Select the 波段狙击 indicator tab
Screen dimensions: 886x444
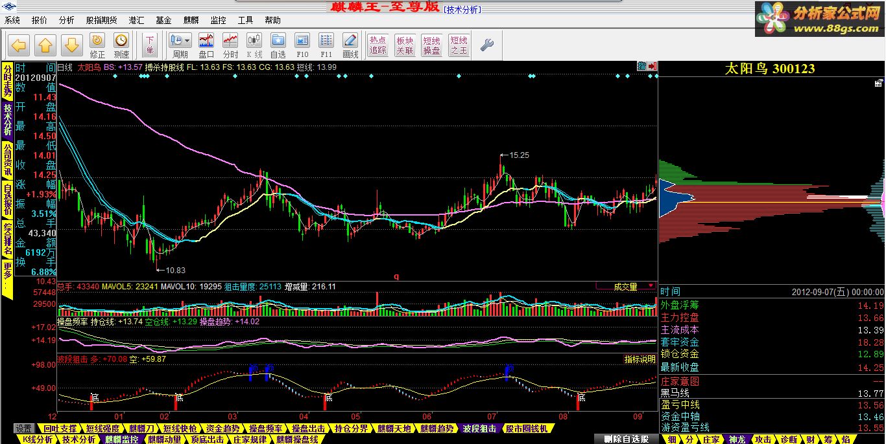pyautogui.click(x=479, y=428)
